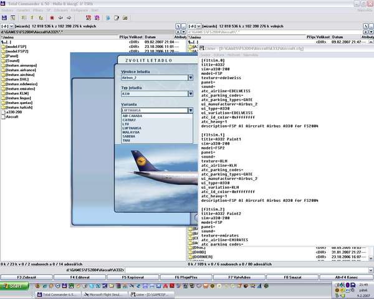Open command line history dropdown

[371, 270]
